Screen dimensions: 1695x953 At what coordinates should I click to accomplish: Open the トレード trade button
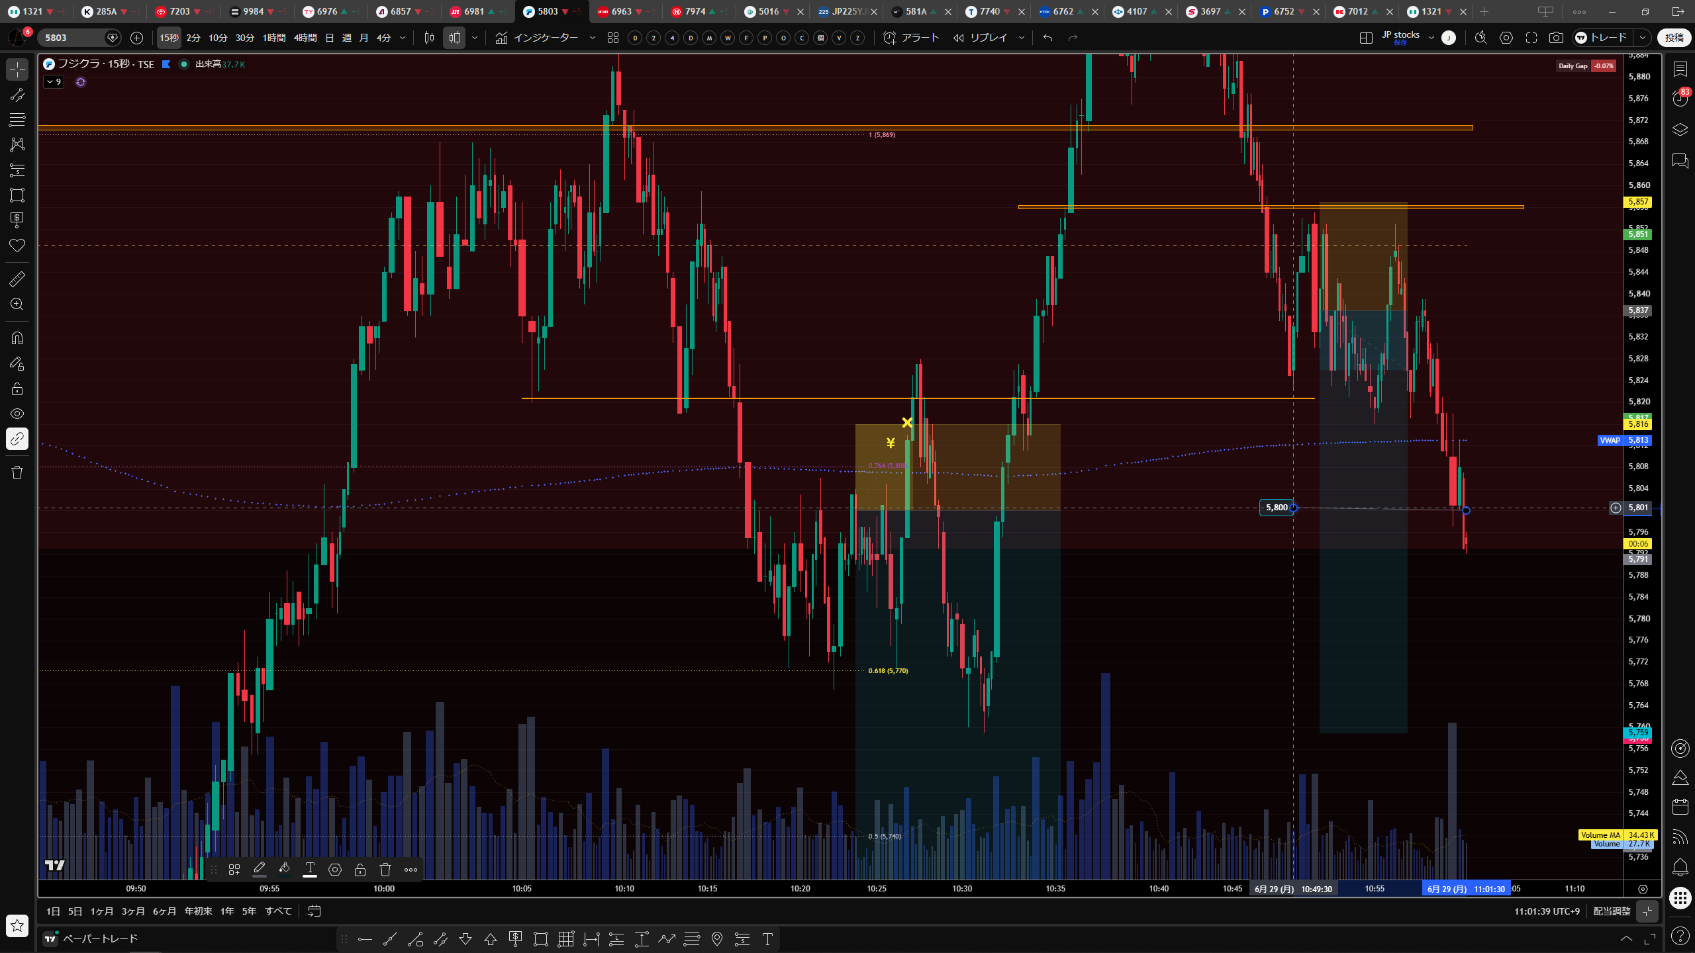click(x=1602, y=38)
